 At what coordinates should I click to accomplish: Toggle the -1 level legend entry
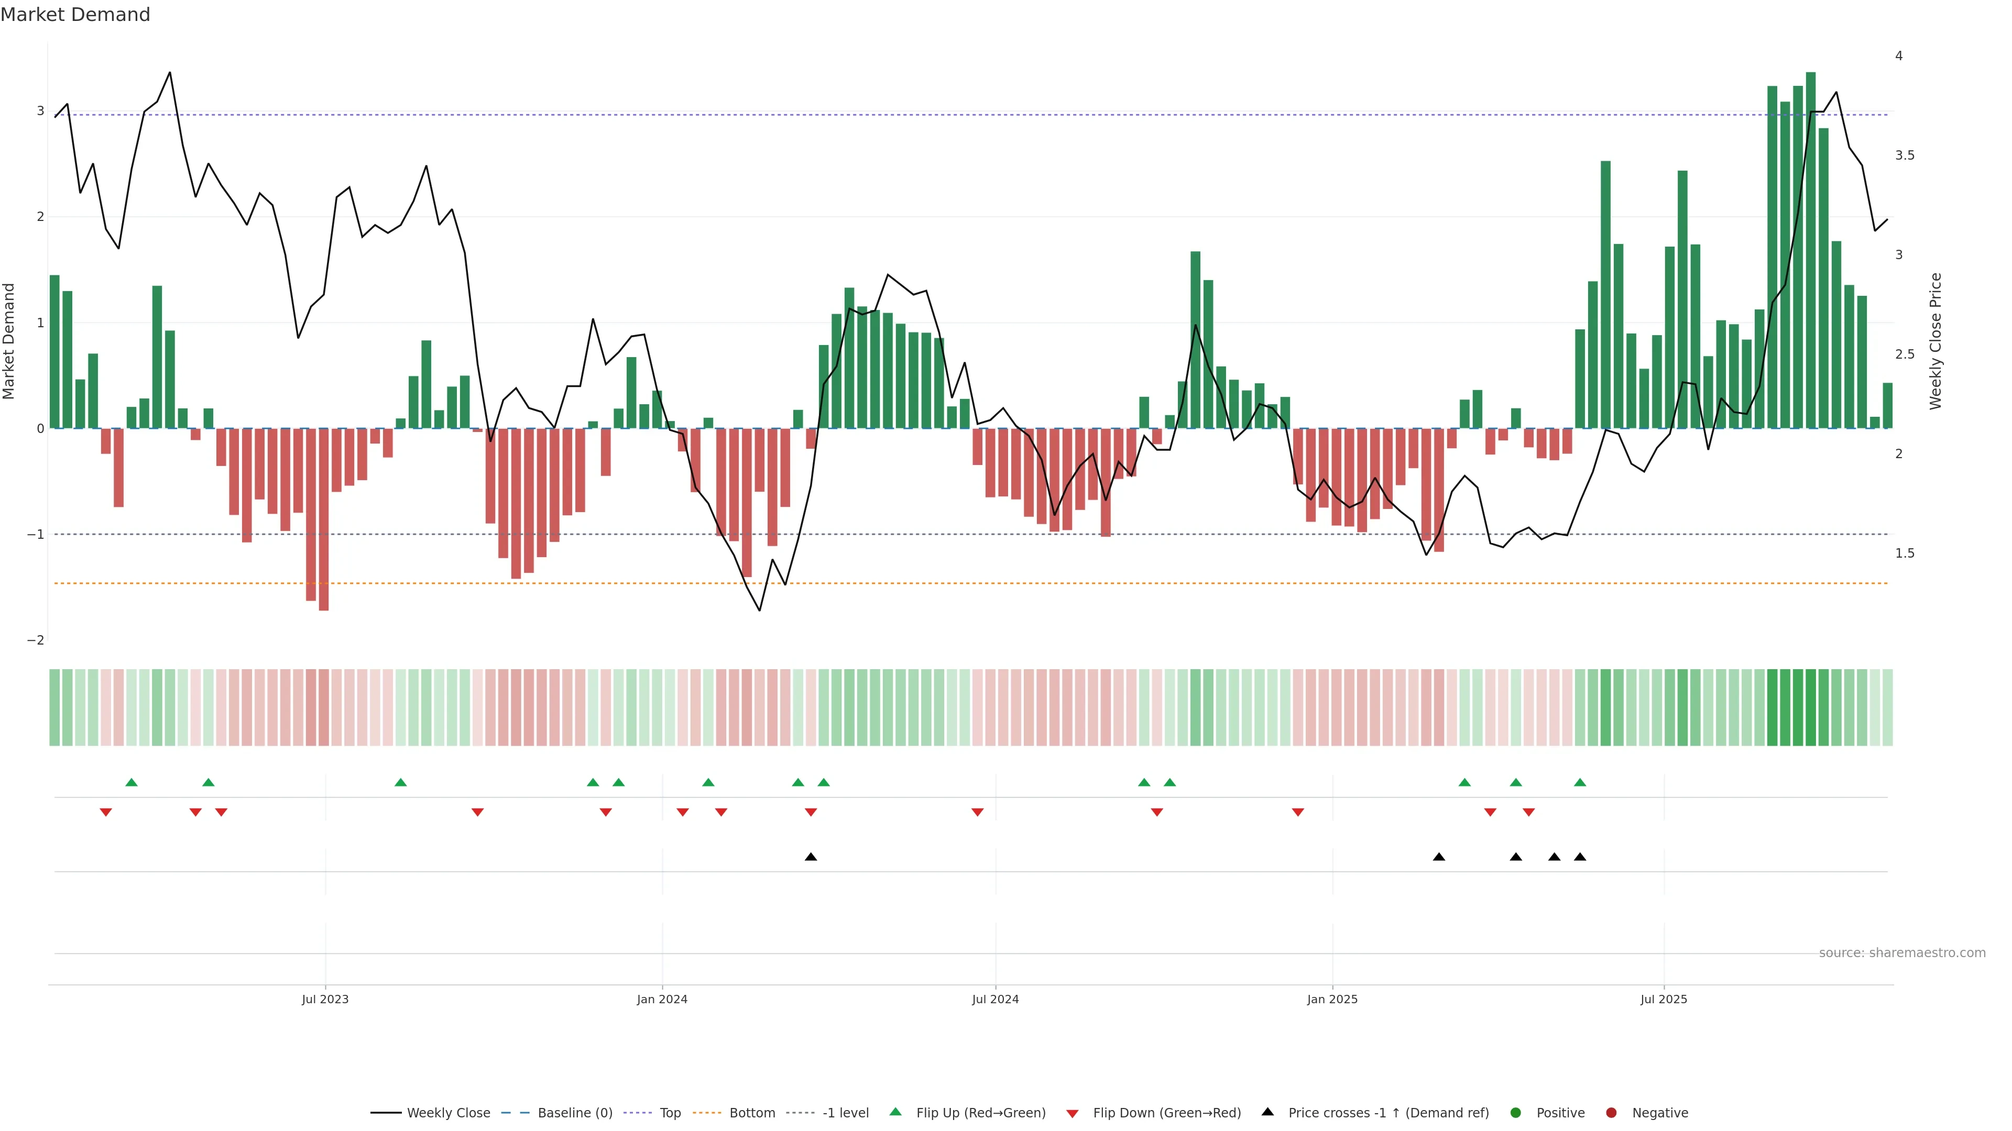[845, 1113]
